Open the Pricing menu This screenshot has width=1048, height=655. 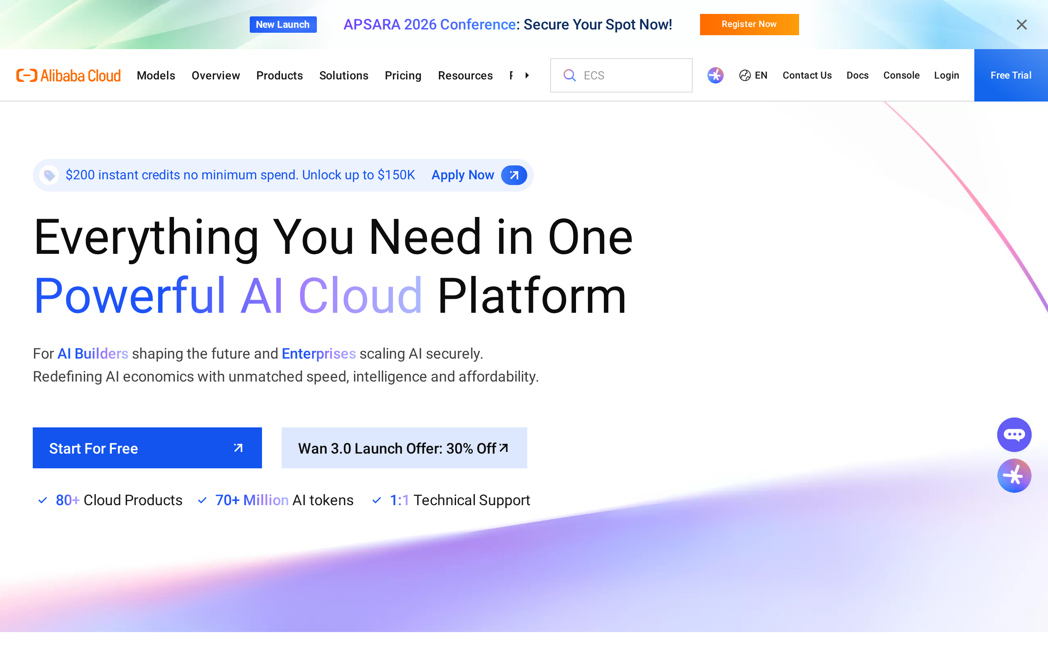coord(403,75)
